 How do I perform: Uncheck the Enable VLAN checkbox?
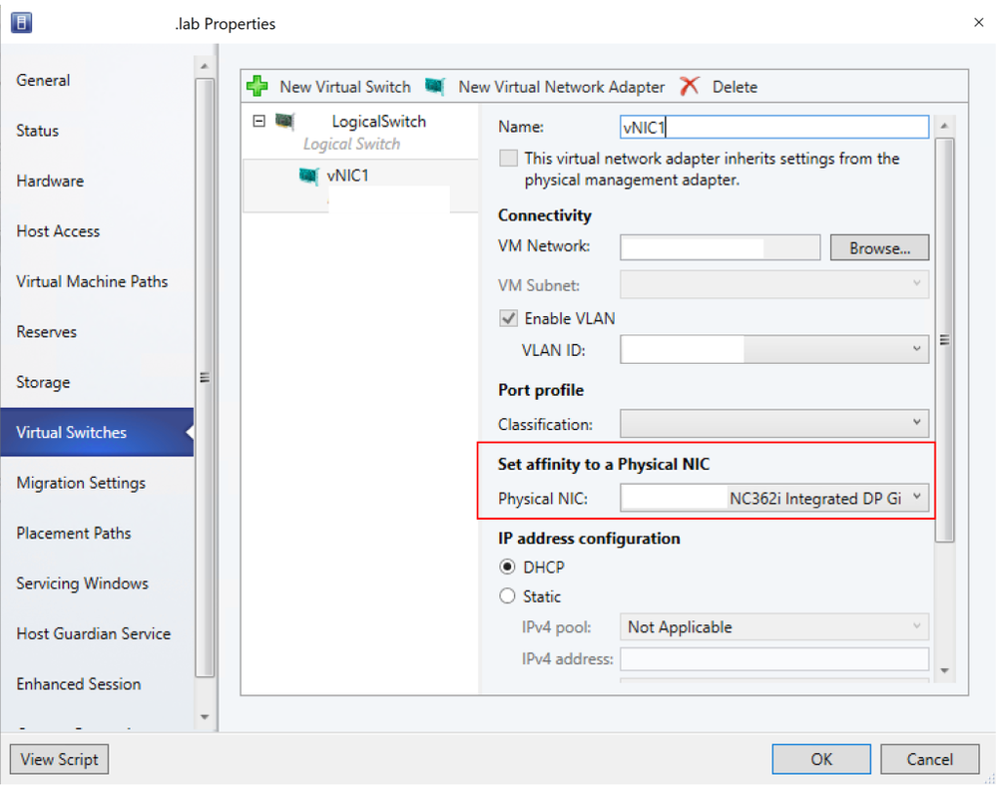508,318
